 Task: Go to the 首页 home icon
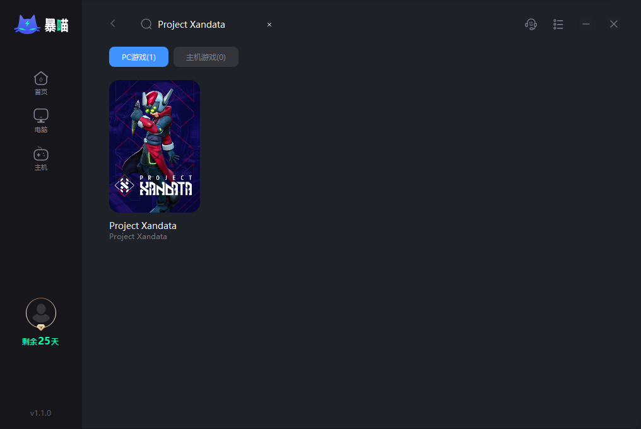(41, 83)
